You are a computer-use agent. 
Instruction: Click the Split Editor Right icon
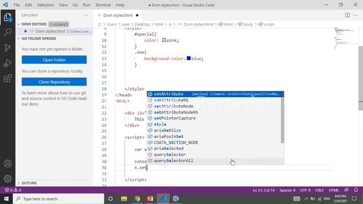347,15
